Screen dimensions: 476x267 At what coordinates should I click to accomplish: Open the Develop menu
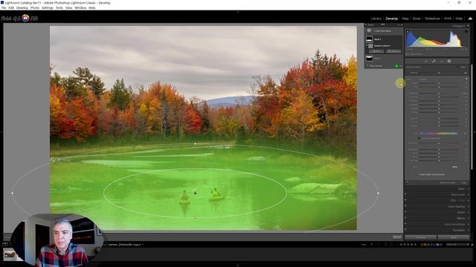22,7
